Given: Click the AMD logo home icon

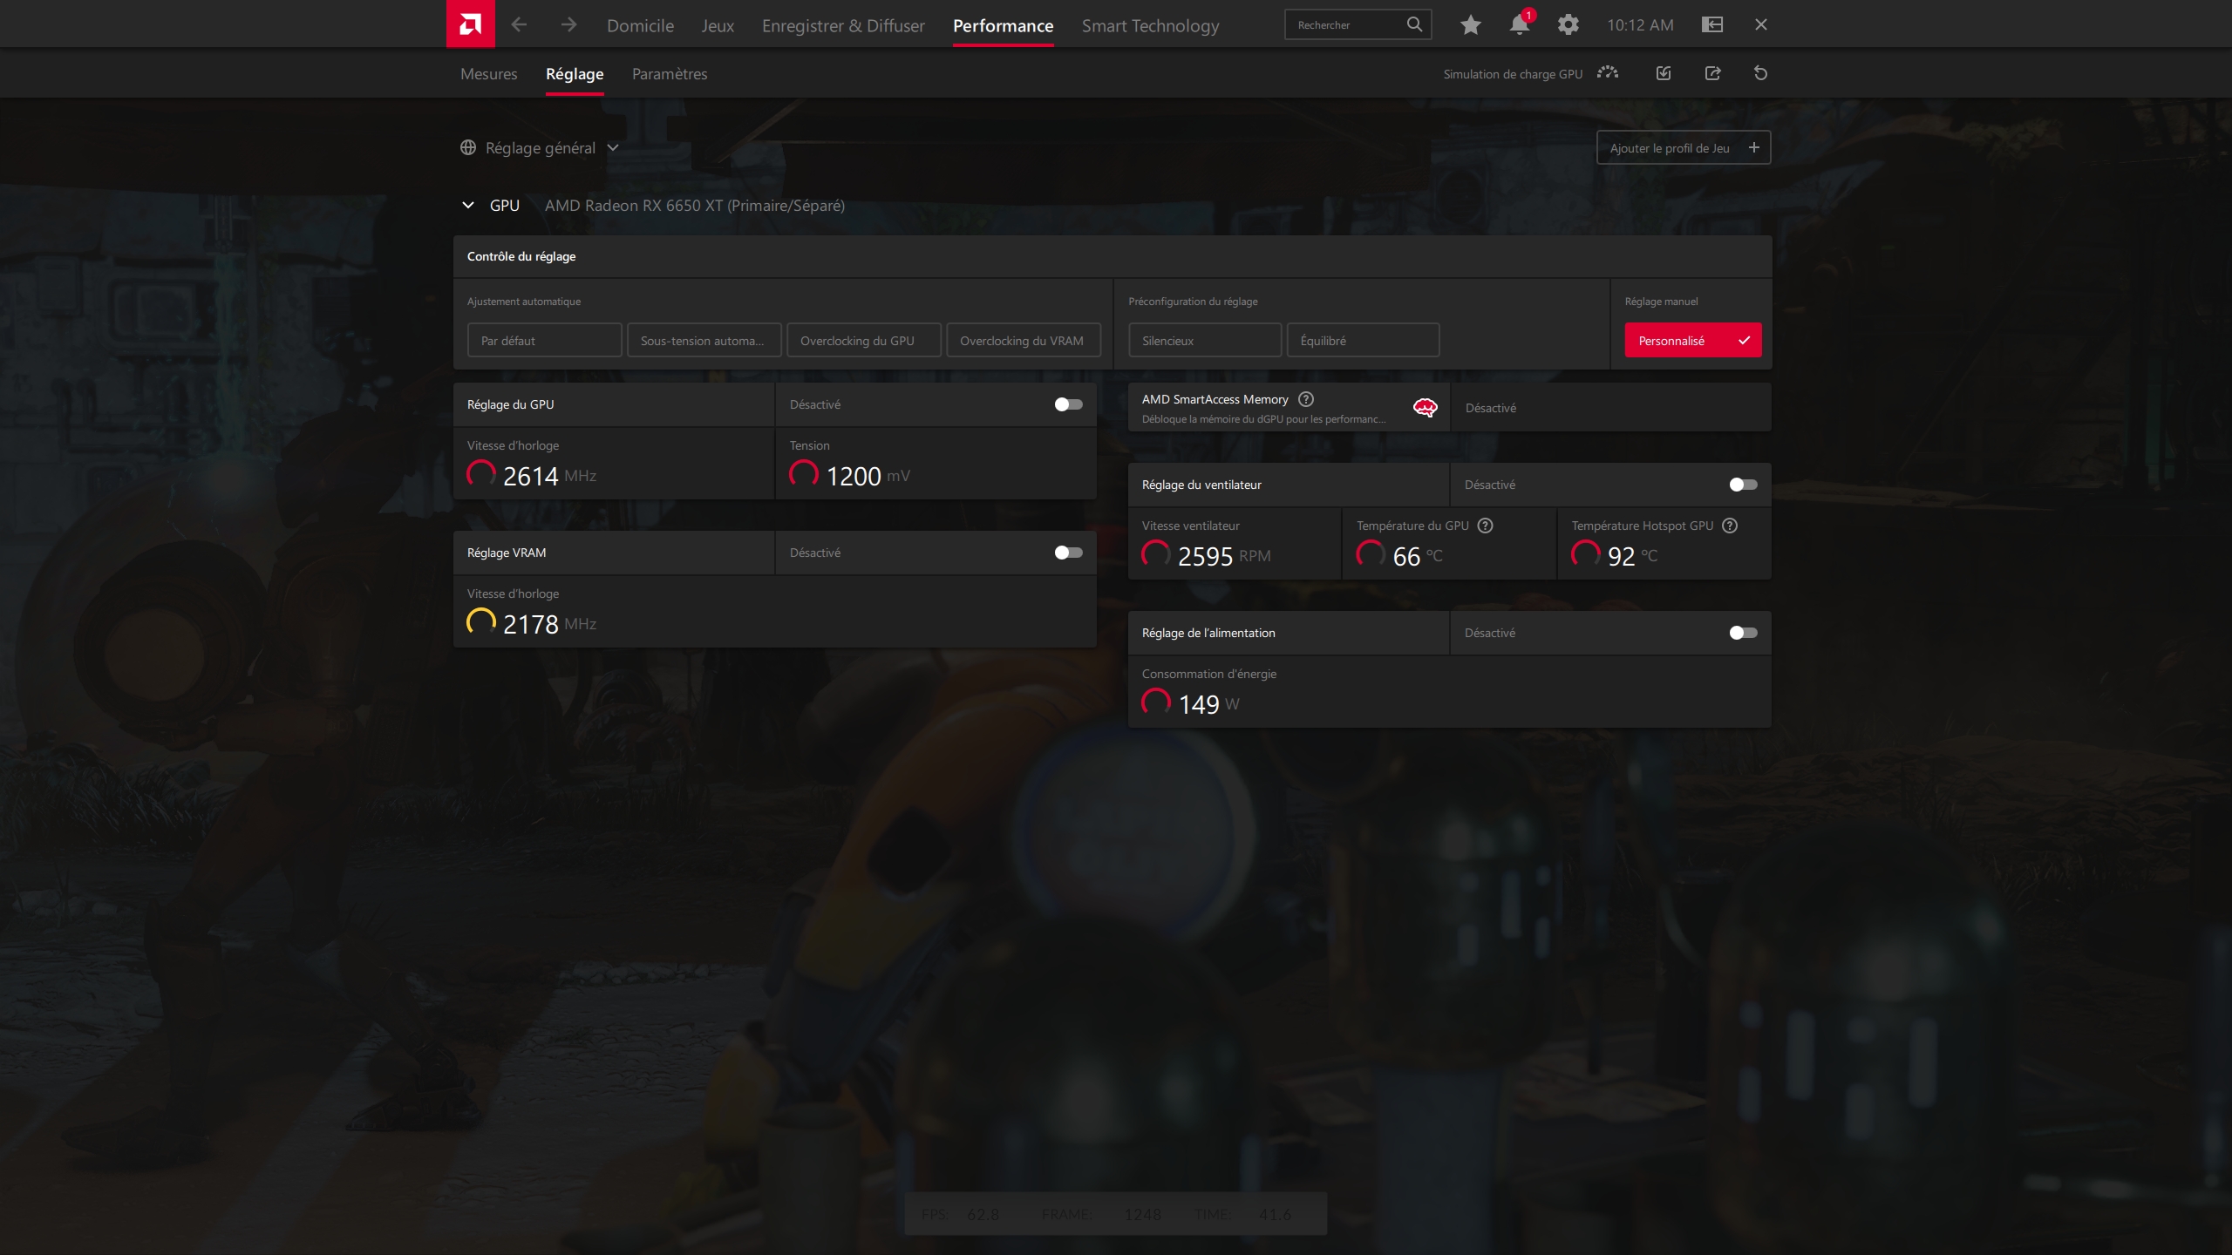Looking at the screenshot, I should (470, 24).
